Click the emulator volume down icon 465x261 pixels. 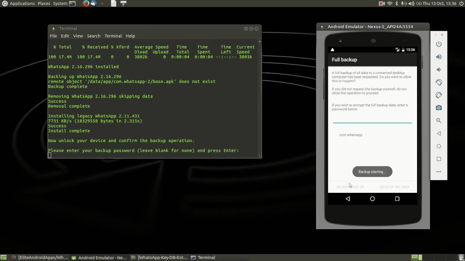pos(439,70)
